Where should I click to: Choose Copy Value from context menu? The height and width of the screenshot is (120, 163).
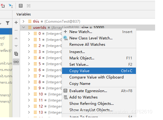[99, 71]
